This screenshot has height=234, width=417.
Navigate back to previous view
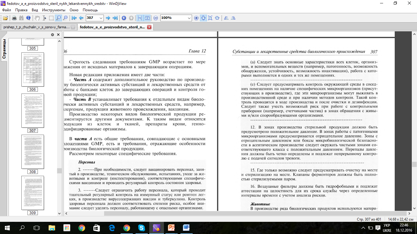(x=124, y=18)
